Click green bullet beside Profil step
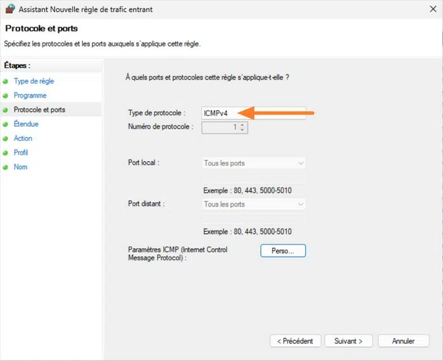The height and width of the screenshot is (361, 443). (6, 153)
